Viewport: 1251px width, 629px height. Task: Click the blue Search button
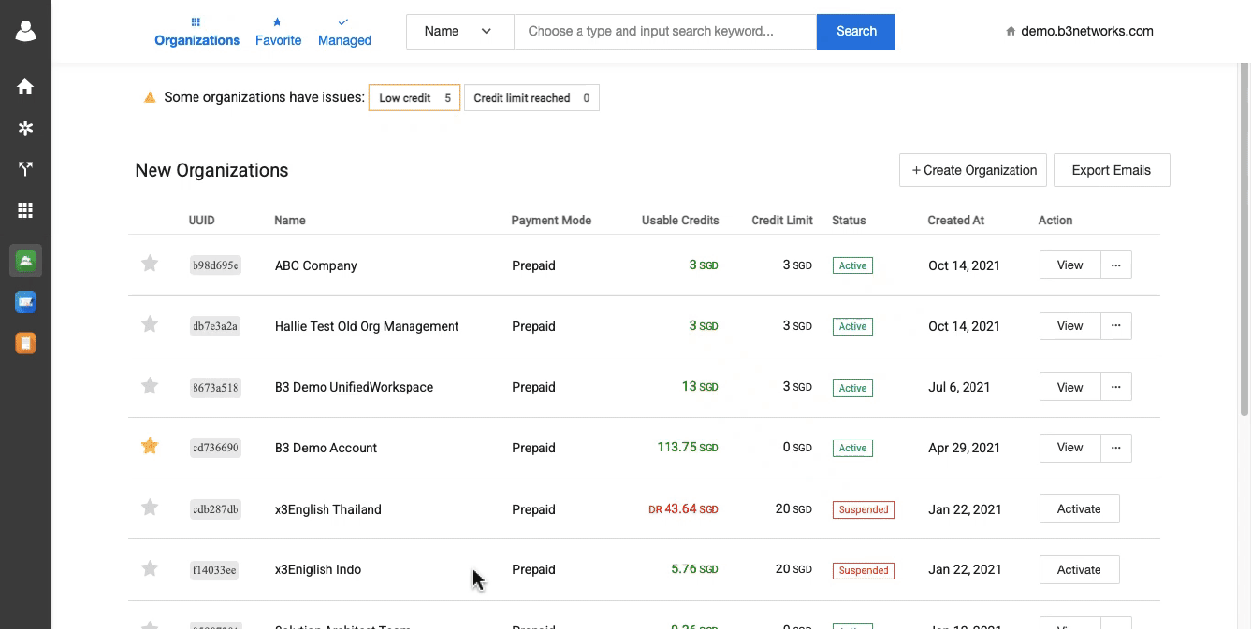[856, 31]
